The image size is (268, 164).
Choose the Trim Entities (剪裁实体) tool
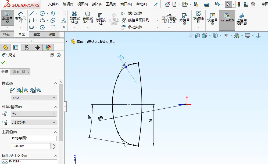coord(74,18)
